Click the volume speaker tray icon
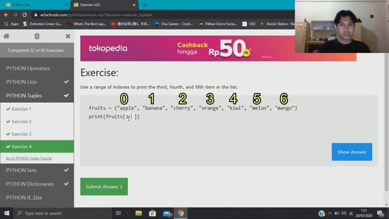Image resolution: width=389 pixels, height=219 pixels. tap(343, 213)
